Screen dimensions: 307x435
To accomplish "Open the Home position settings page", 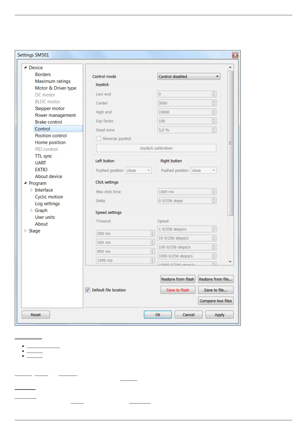I will tap(50, 142).
